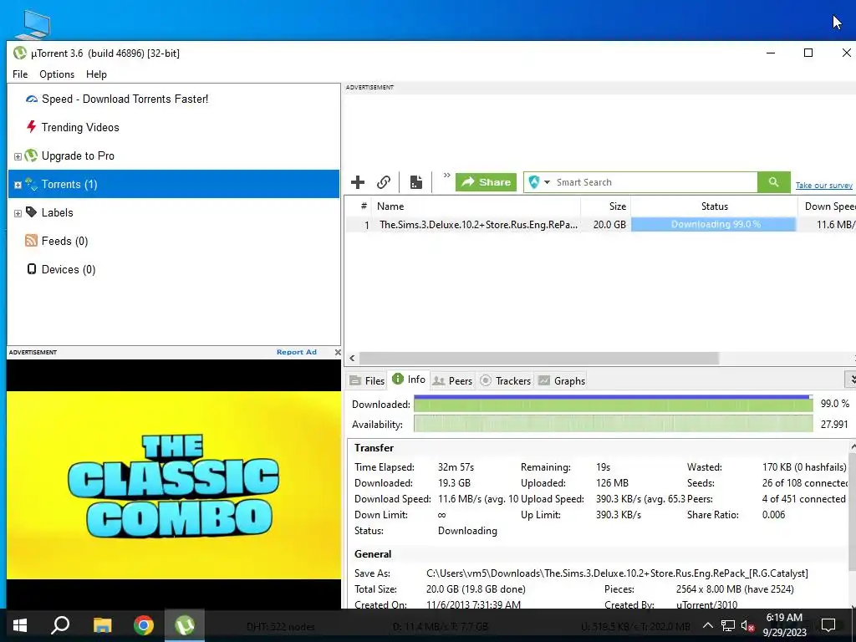This screenshot has width=856, height=642.
Task: Select Trending Videos in the sidebar
Action: click(x=80, y=127)
